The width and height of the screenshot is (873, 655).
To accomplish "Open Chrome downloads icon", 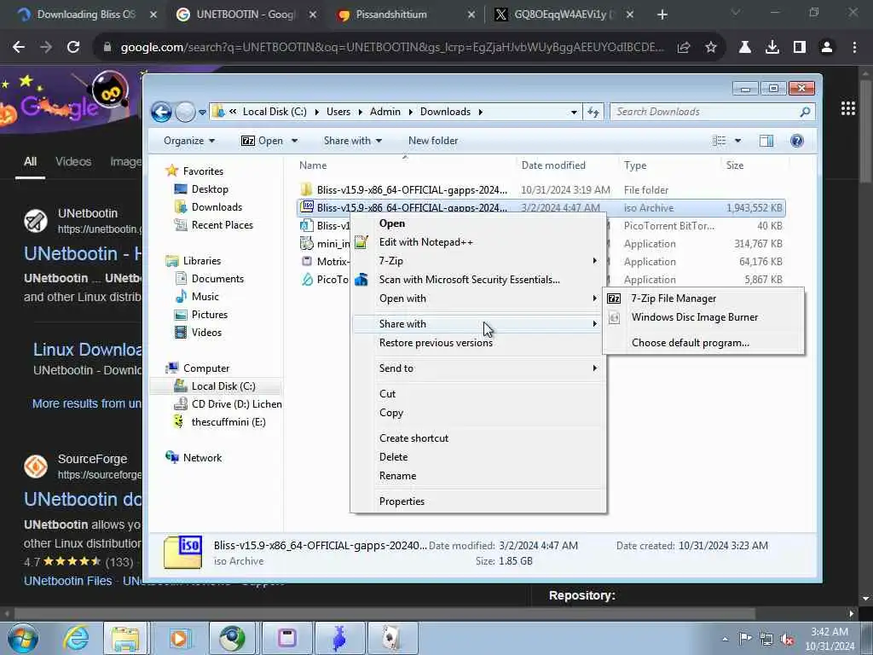I will pyautogui.click(x=772, y=48).
